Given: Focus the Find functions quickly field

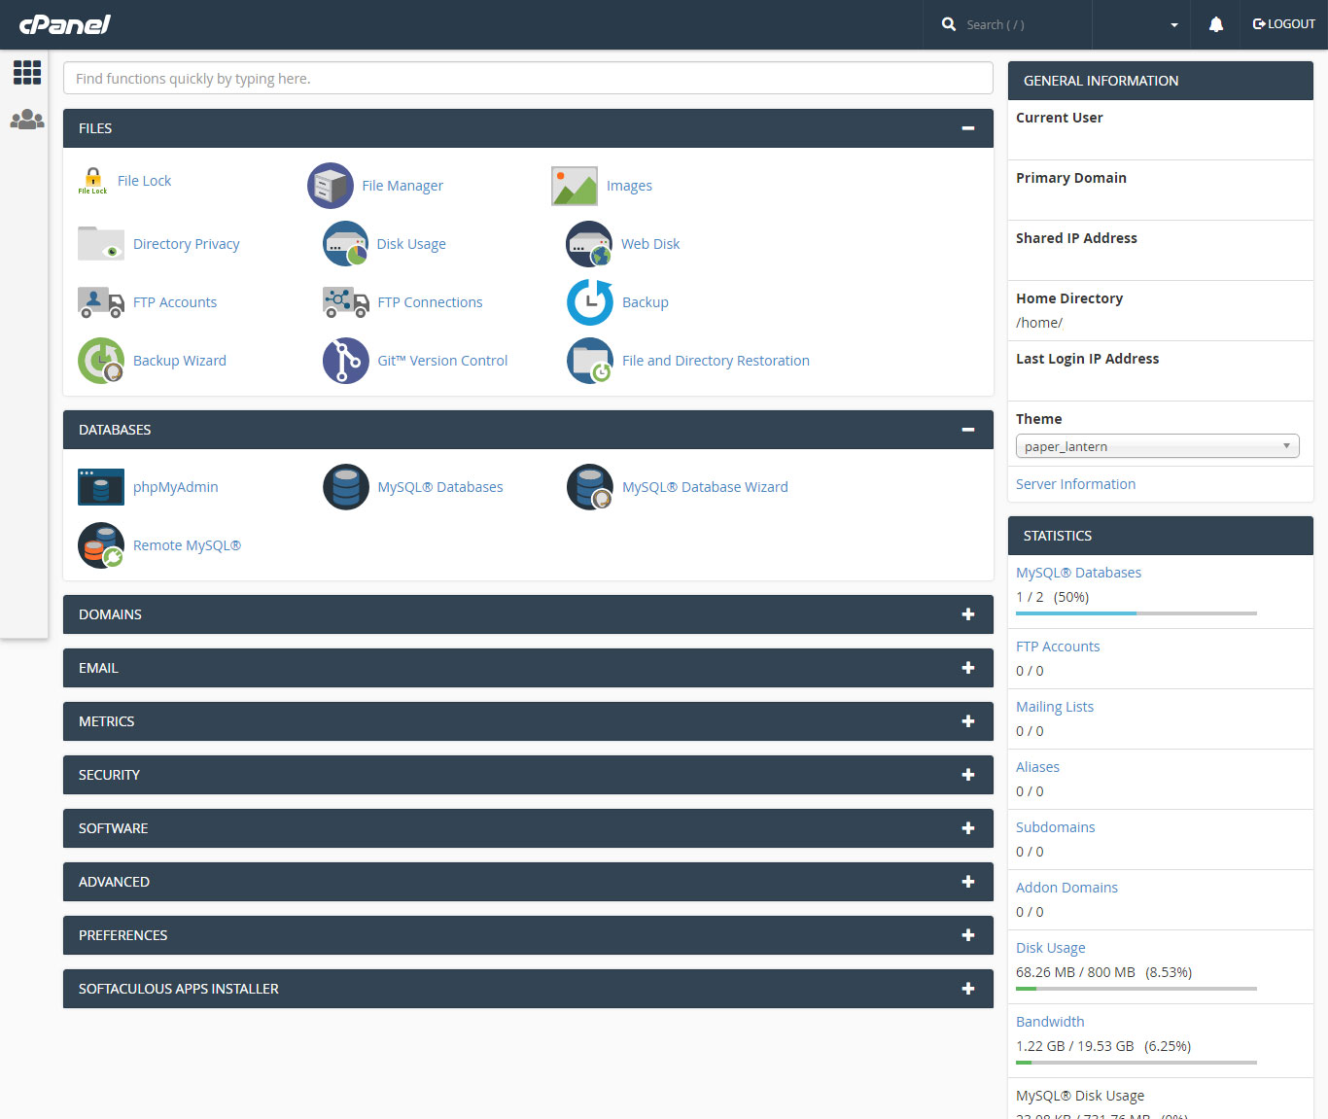Looking at the screenshot, I should 528,79.
